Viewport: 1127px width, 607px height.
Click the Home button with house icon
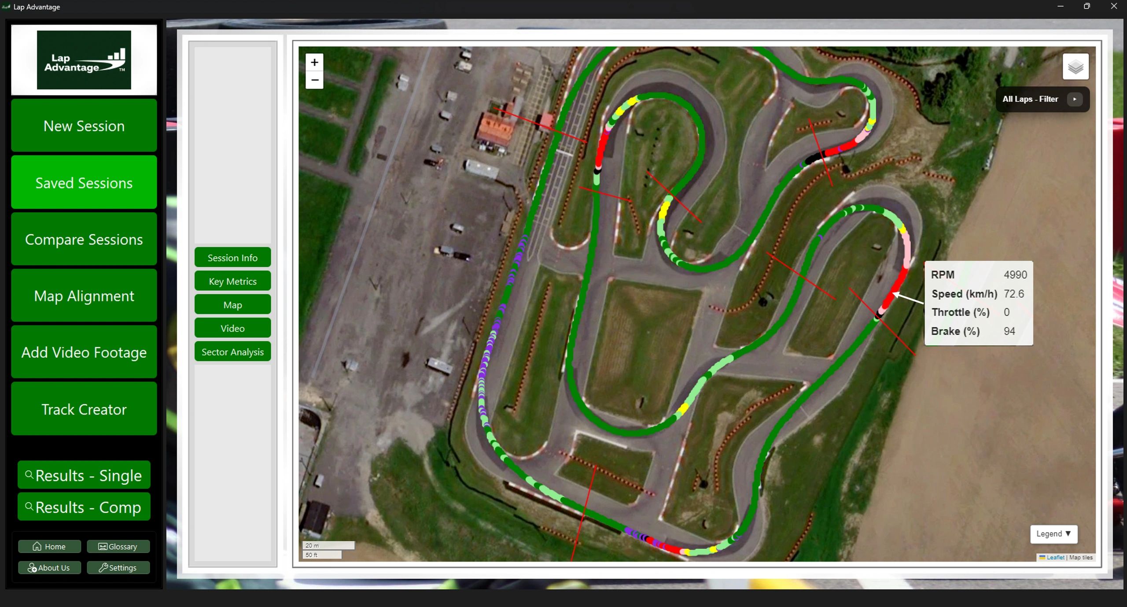pos(49,546)
